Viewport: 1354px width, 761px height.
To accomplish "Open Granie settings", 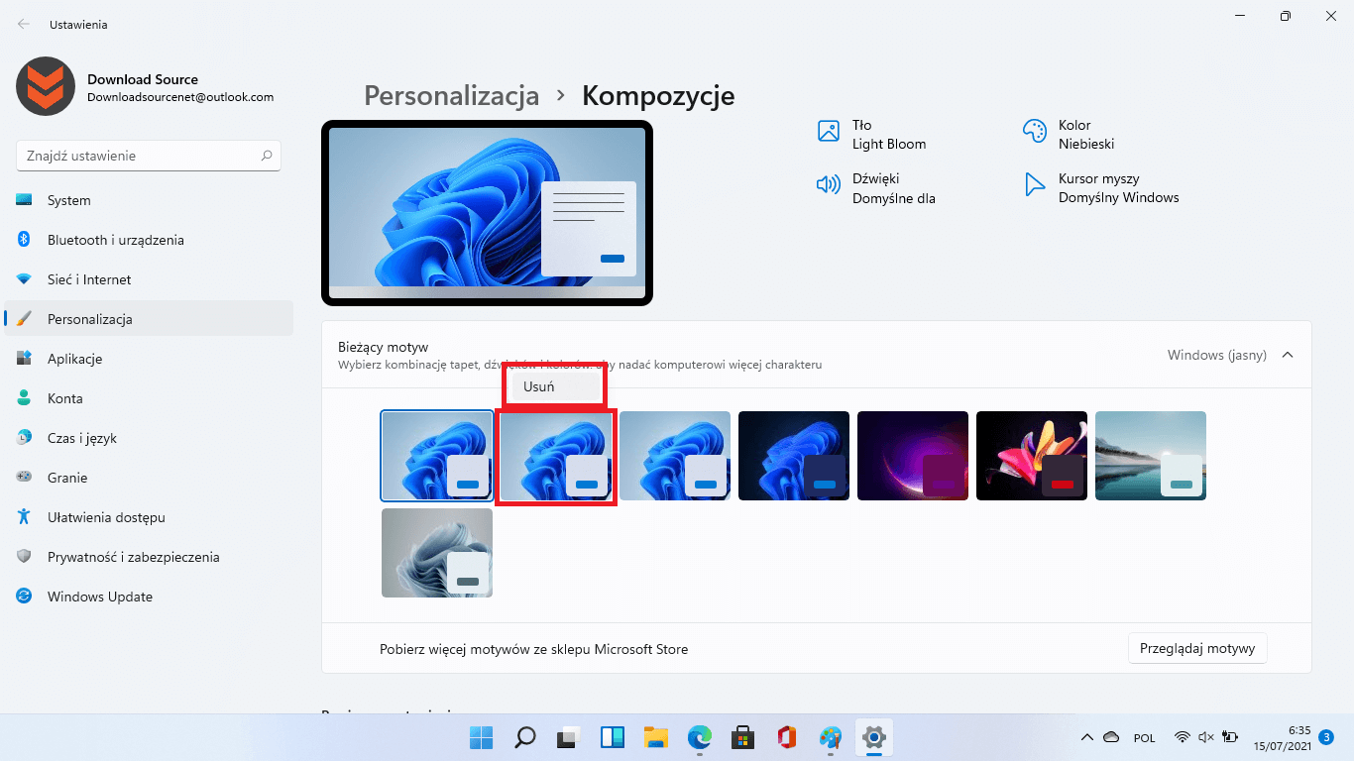I will tap(149, 478).
